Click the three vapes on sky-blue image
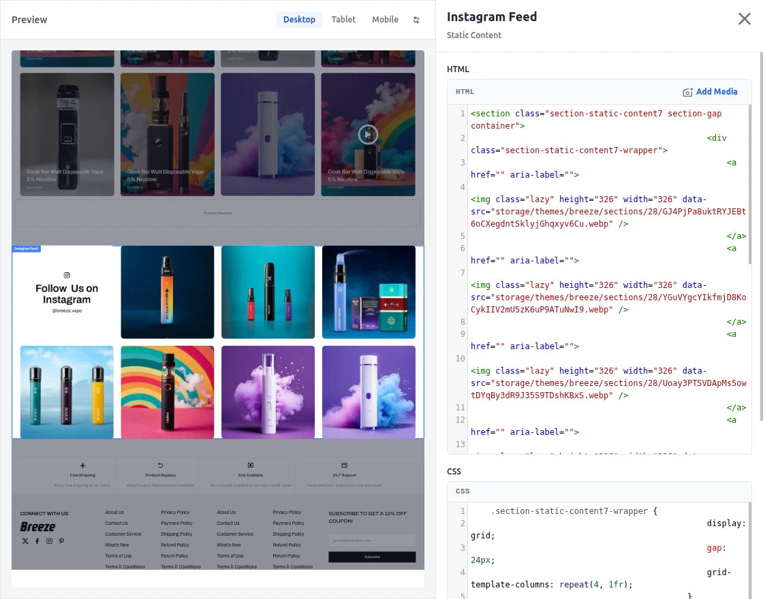 click(x=67, y=392)
